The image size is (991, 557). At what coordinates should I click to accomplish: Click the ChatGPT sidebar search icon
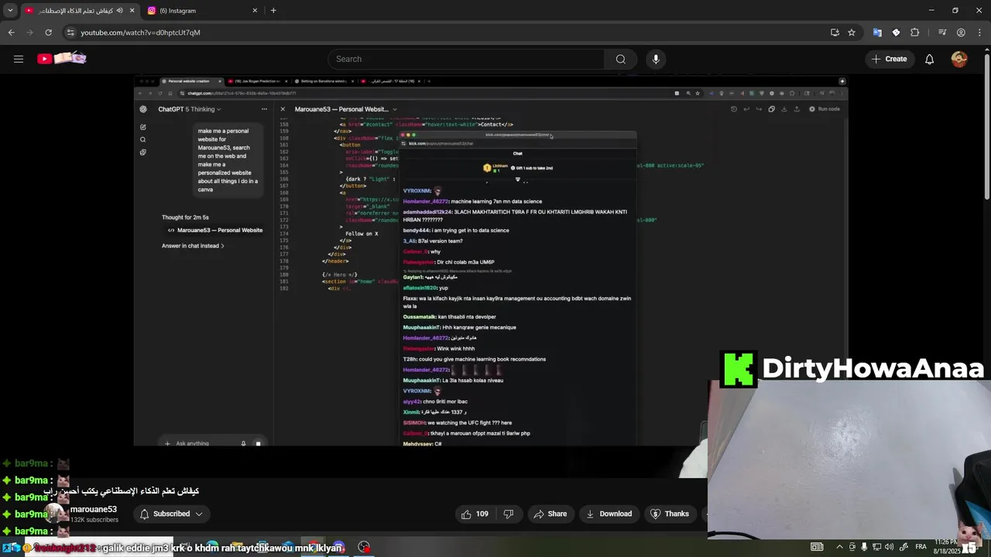click(142, 140)
